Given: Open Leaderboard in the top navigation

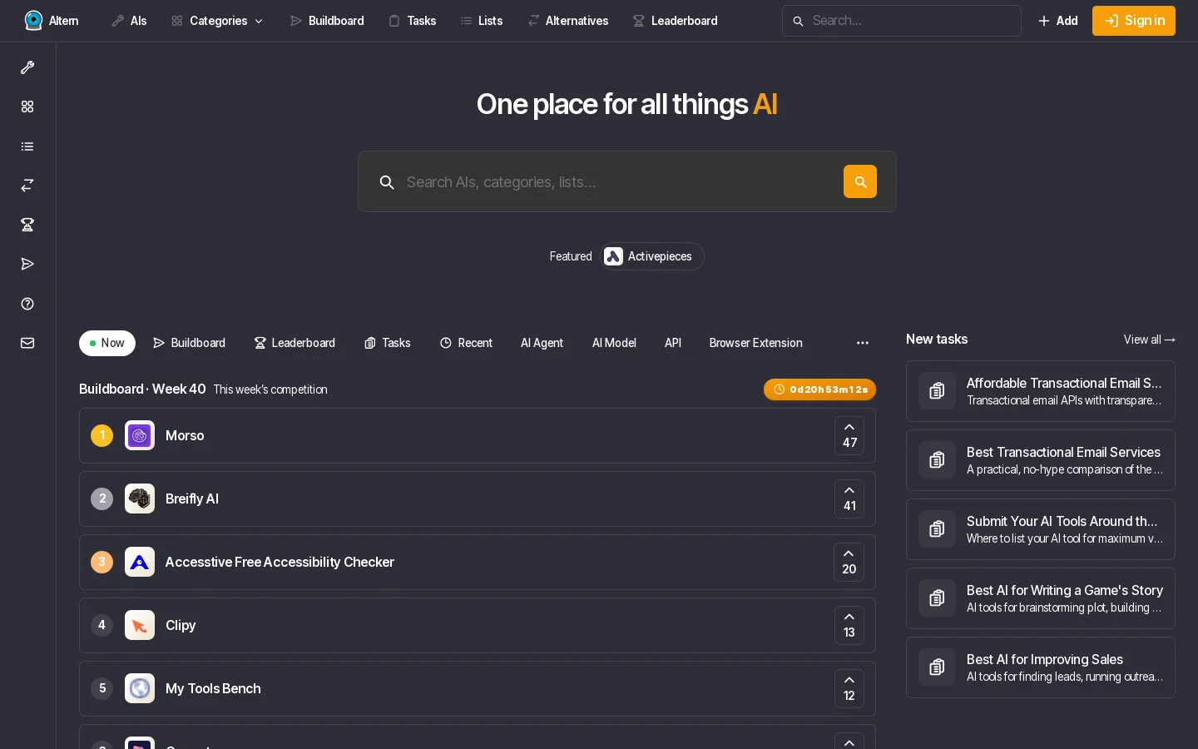Looking at the screenshot, I should click(x=676, y=21).
